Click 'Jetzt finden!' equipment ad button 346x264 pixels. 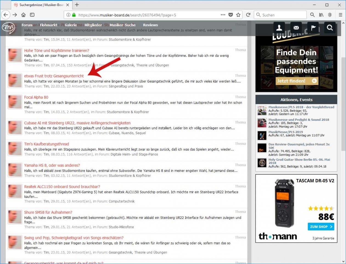pyautogui.click(x=297, y=81)
